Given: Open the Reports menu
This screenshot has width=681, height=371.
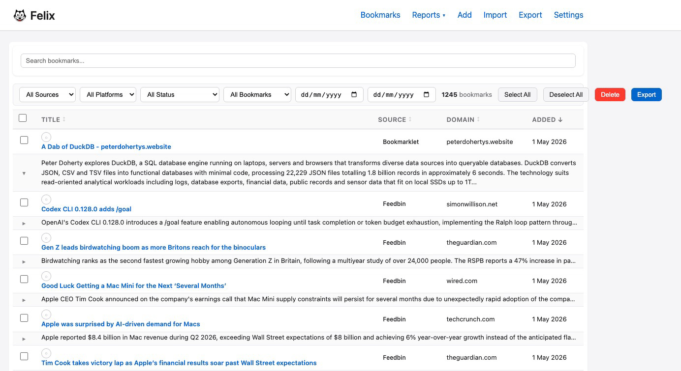Looking at the screenshot, I should point(429,15).
